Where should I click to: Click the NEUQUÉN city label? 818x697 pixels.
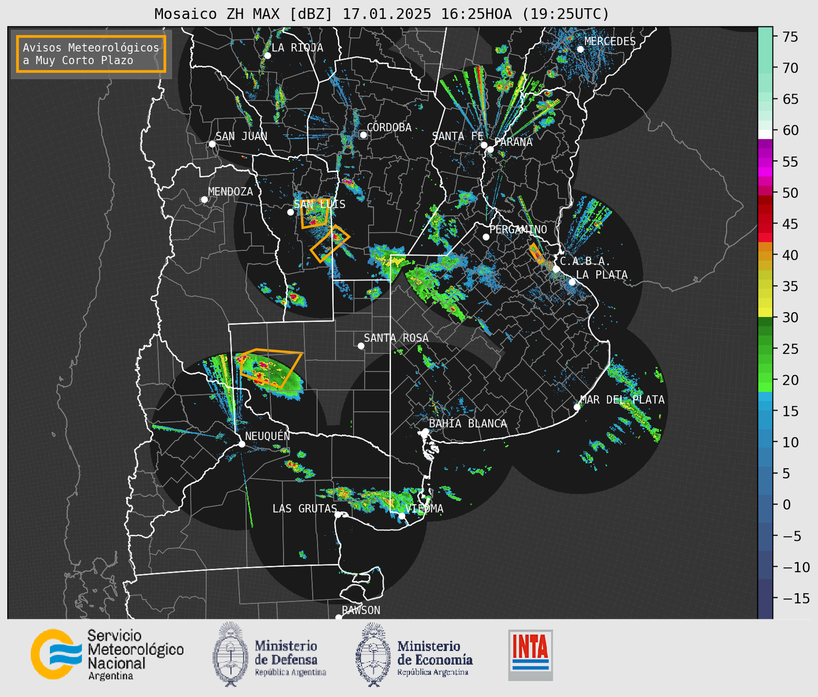click(267, 436)
